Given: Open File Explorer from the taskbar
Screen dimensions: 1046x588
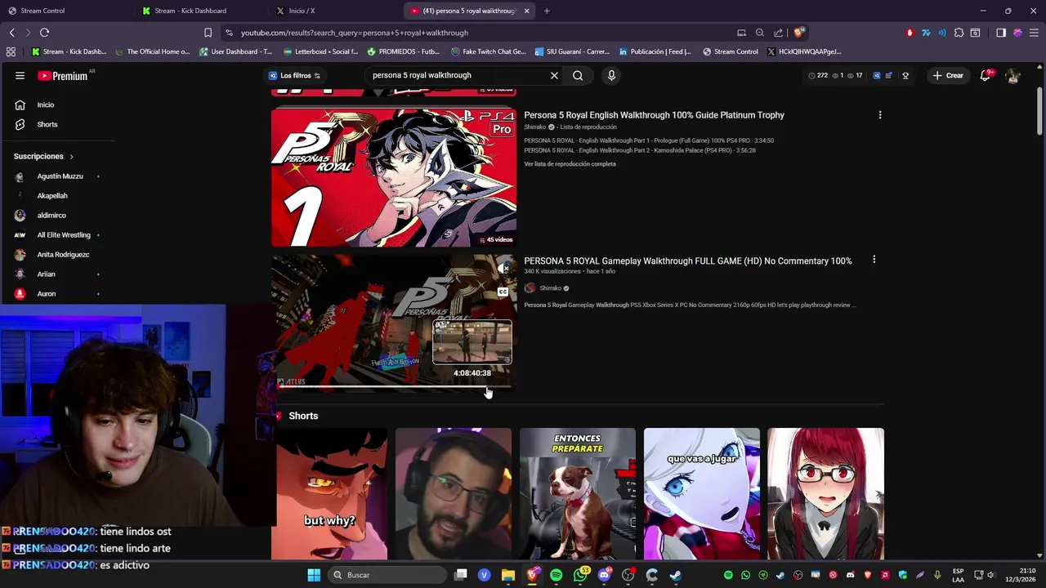Looking at the screenshot, I should [x=508, y=575].
